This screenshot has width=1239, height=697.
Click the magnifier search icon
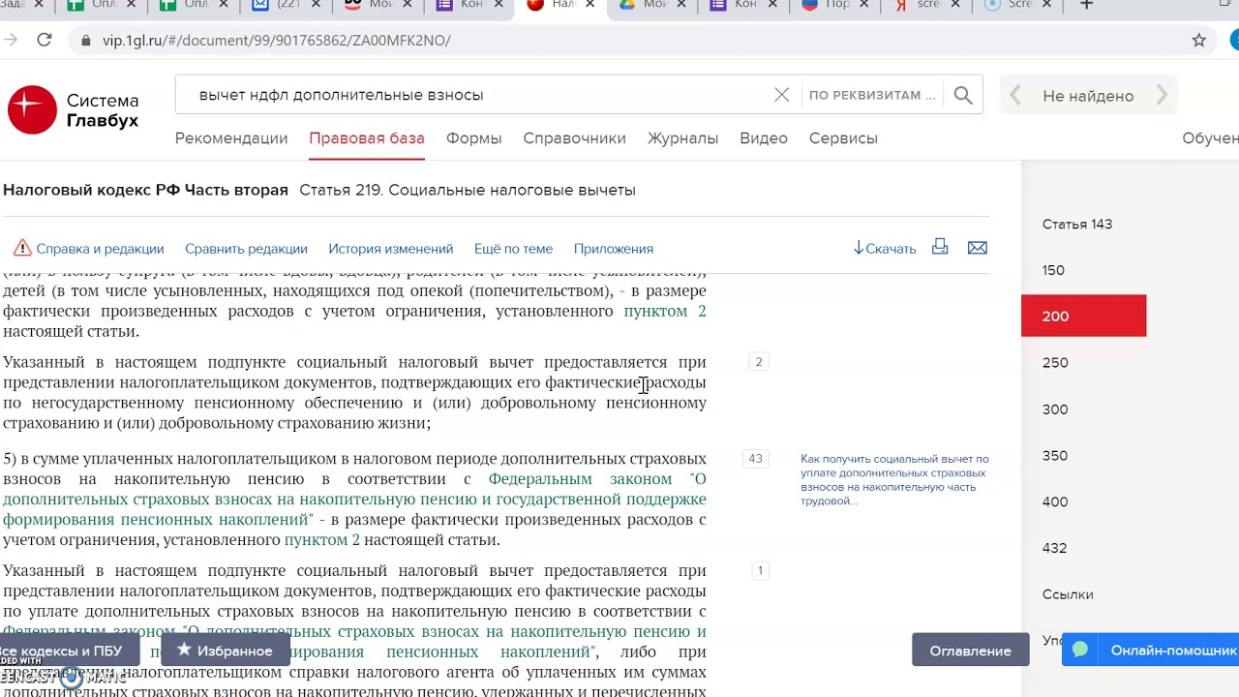[x=963, y=95]
